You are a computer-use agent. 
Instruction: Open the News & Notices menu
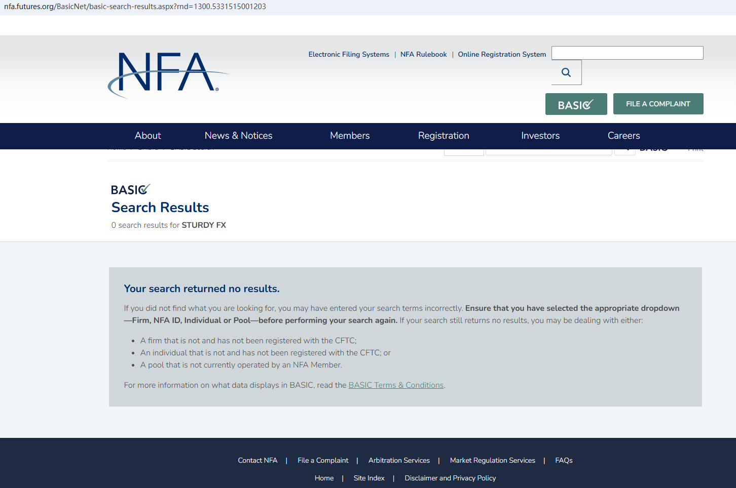pyautogui.click(x=238, y=136)
